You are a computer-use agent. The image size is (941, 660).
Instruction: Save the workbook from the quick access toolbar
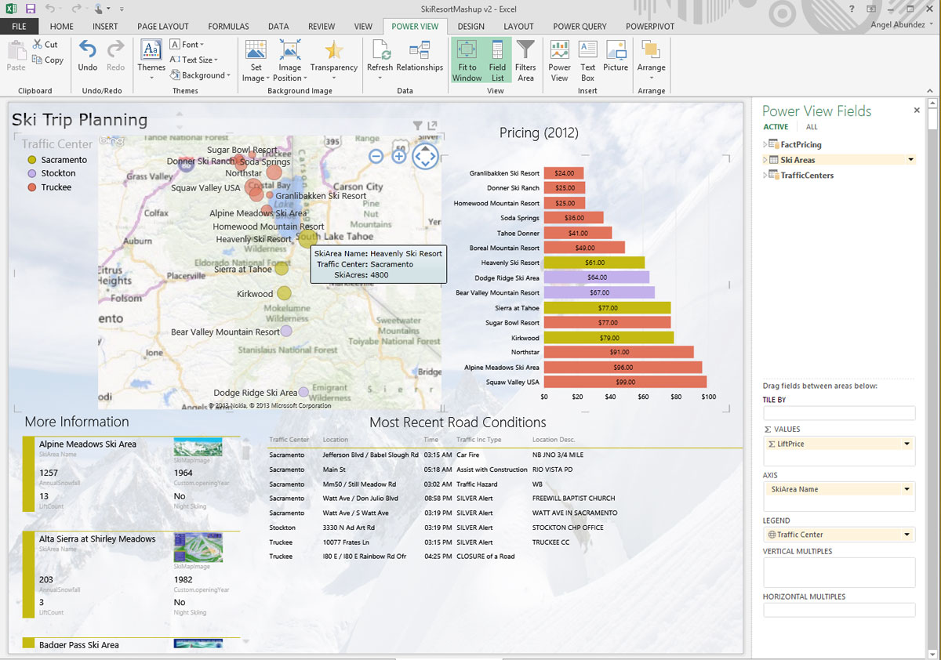[31, 9]
